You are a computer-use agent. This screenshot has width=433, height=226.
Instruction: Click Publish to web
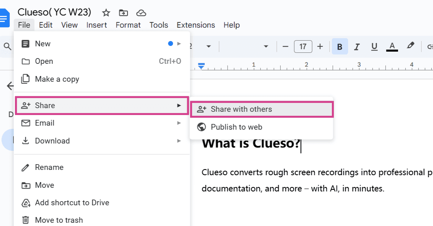(x=261, y=127)
